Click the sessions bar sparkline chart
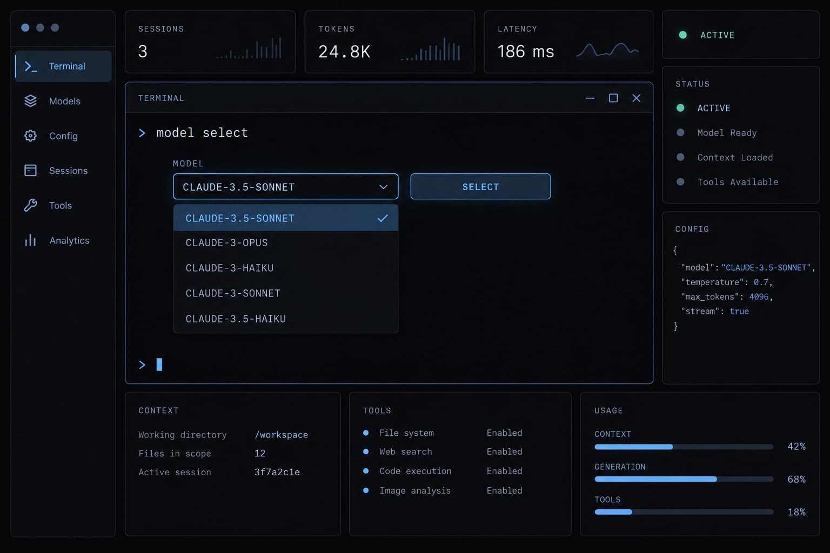 click(249, 48)
